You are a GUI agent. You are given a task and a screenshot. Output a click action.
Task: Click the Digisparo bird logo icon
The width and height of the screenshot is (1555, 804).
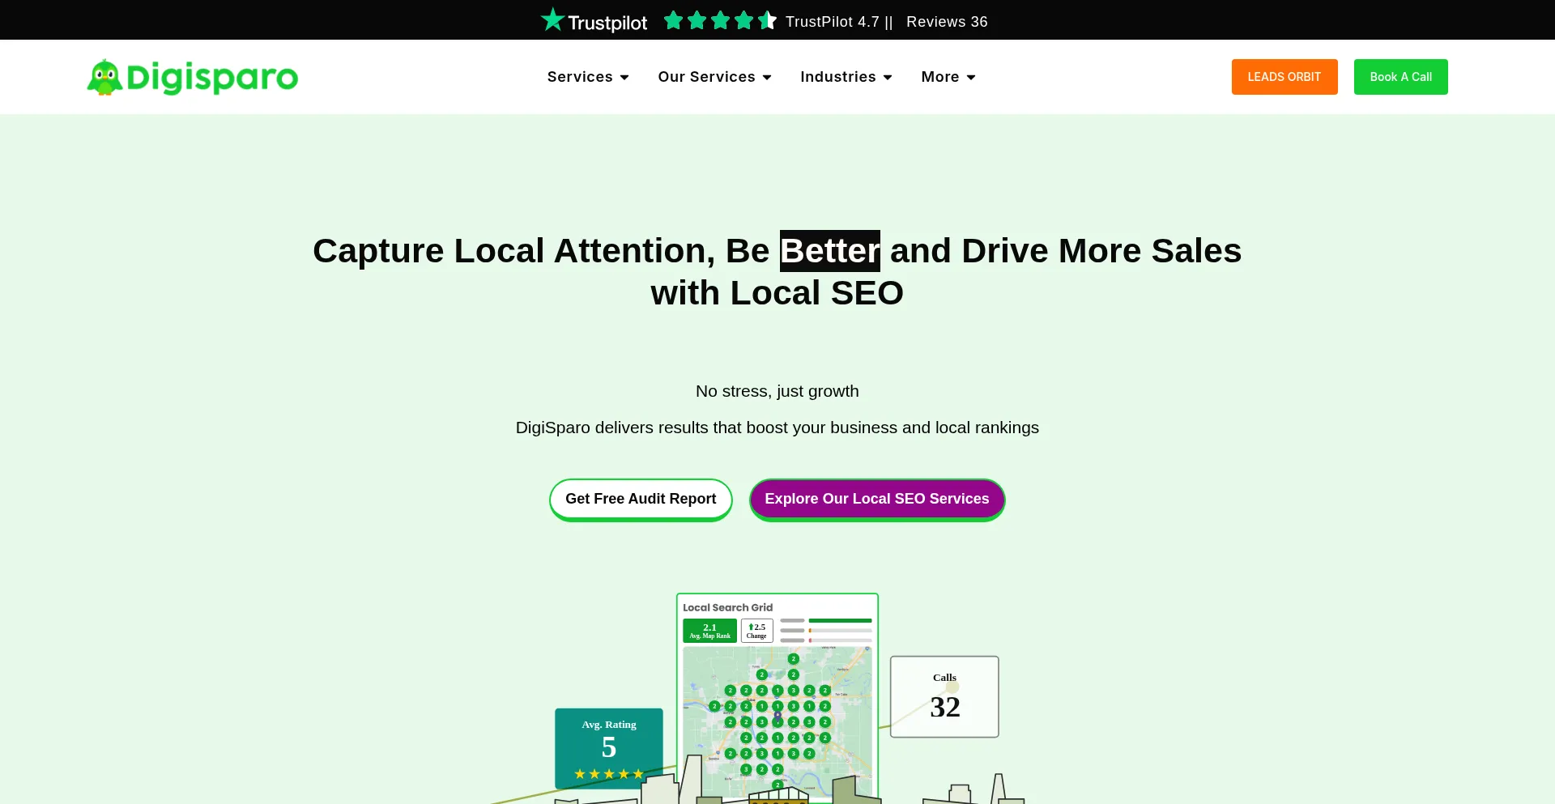click(x=104, y=78)
